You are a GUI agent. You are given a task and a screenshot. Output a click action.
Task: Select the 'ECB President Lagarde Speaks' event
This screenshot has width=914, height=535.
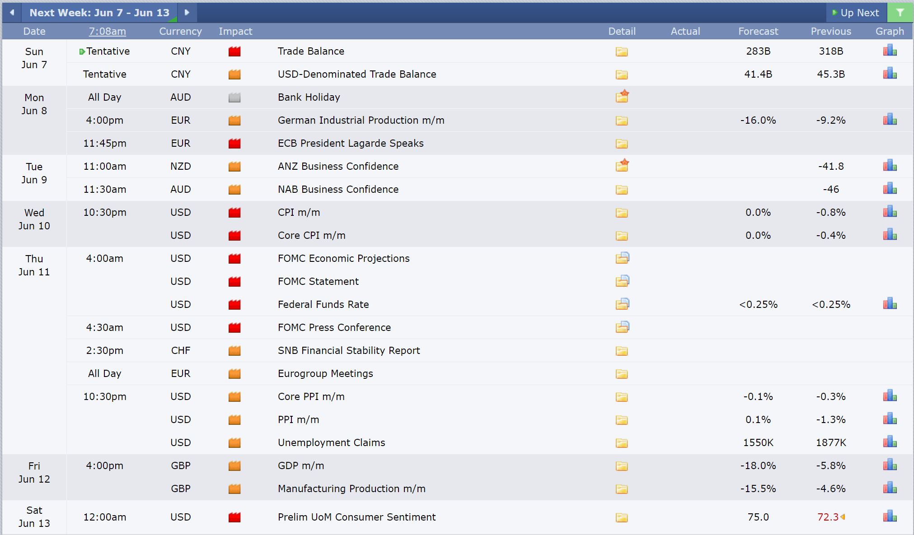(351, 143)
